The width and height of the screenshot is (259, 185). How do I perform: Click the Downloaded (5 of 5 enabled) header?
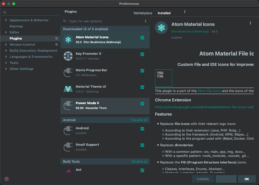[86, 29]
